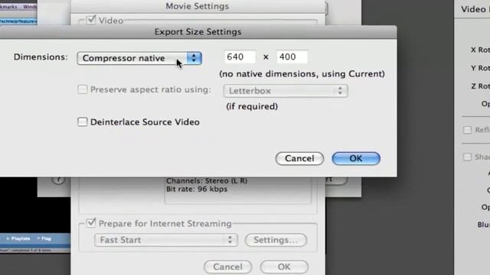Click the width field showing 640
Viewport: 490px width, 275px height.
click(240, 57)
